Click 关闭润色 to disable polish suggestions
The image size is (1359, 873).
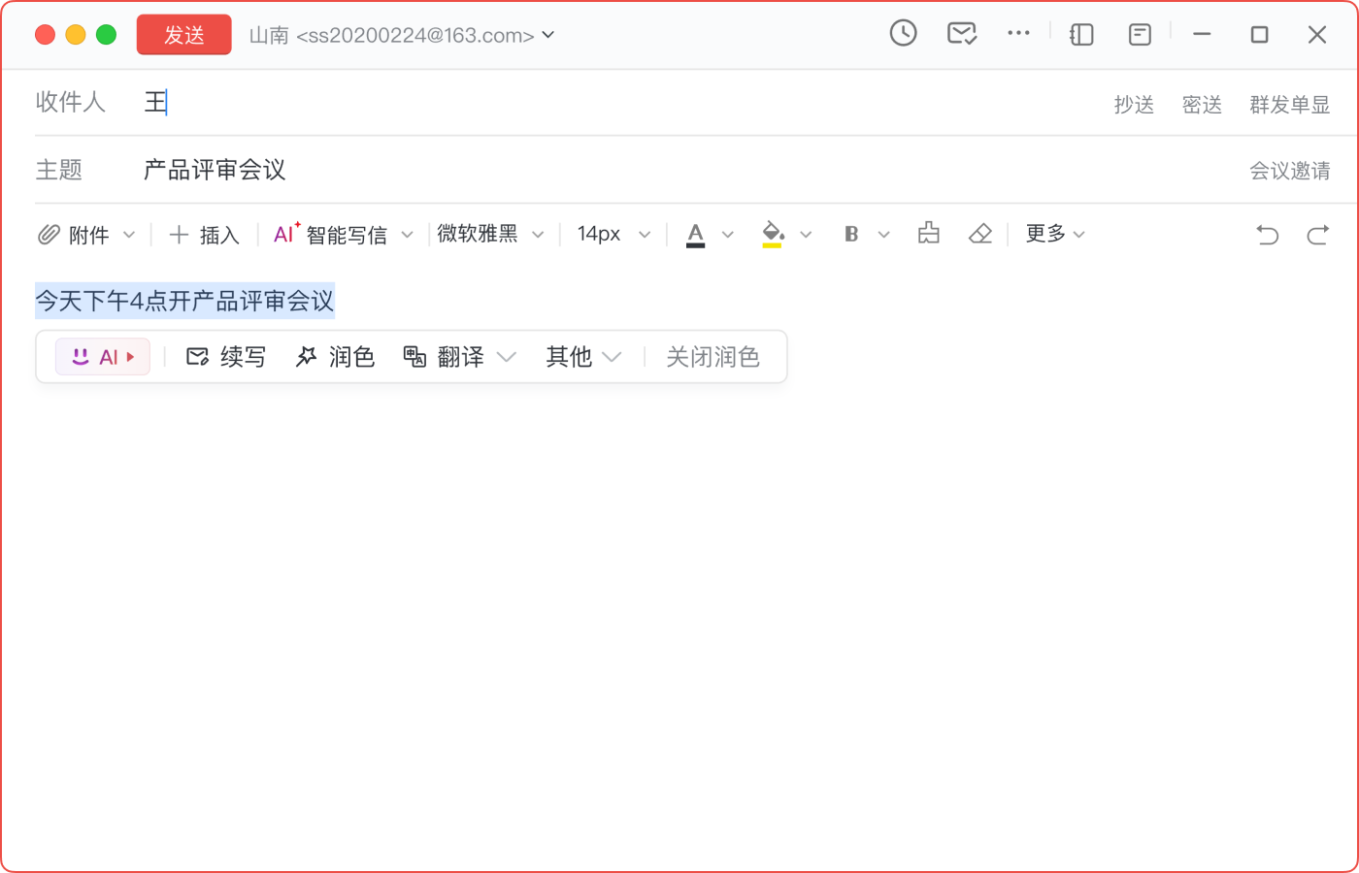(x=713, y=356)
